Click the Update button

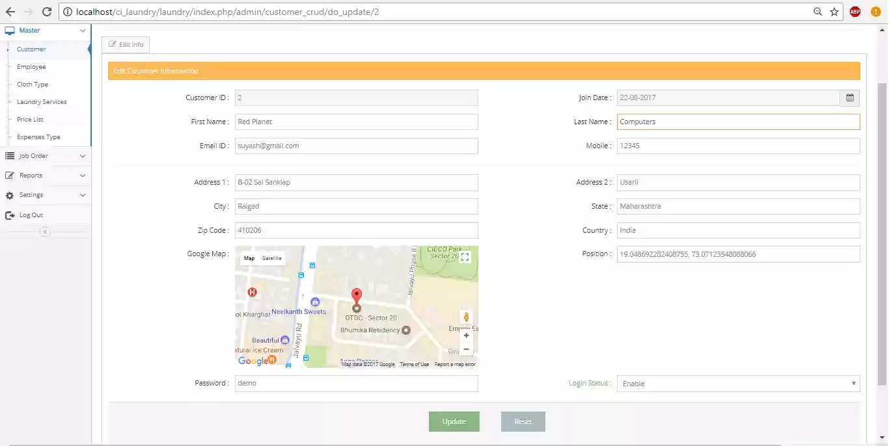point(454,421)
